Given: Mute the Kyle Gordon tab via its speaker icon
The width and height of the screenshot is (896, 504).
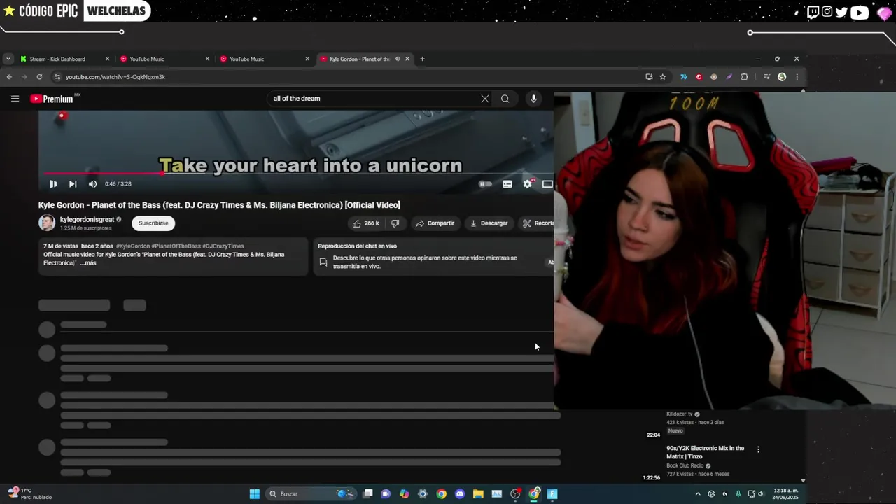Looking at the screenshot, I should (x=397, y=59).
